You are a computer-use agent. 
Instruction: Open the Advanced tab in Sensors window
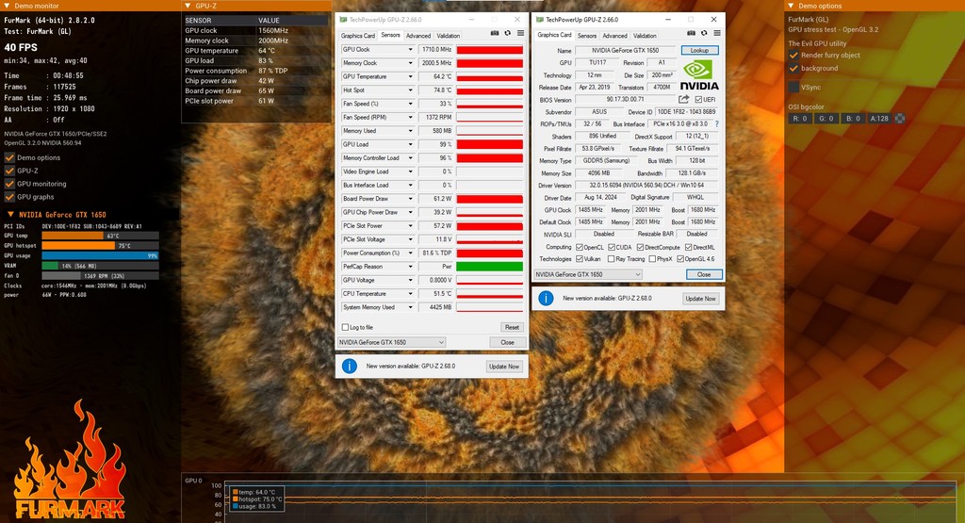pyautogui.click(x=418, y=36)
